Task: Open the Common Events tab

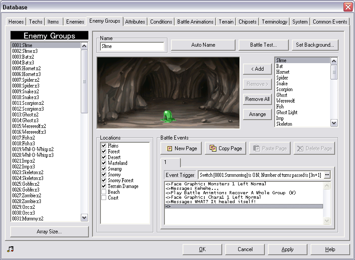Action: click(330, 22)
